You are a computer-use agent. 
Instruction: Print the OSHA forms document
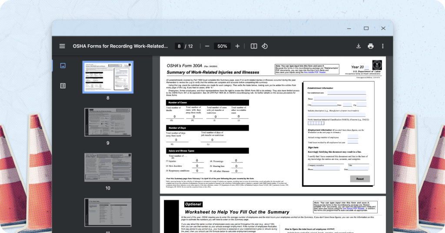pyautogui.click(x=371, y=46)
